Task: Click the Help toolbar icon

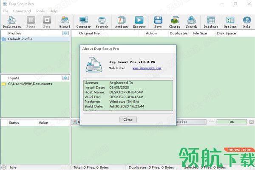Action: tap(247, 22)
